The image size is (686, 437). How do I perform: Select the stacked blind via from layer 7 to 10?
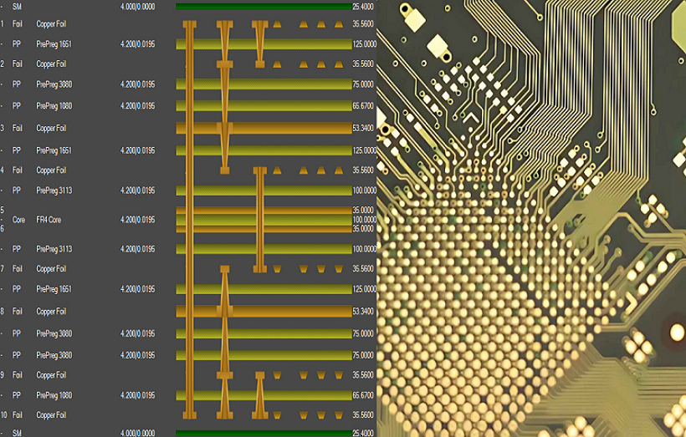click(225, 343)
